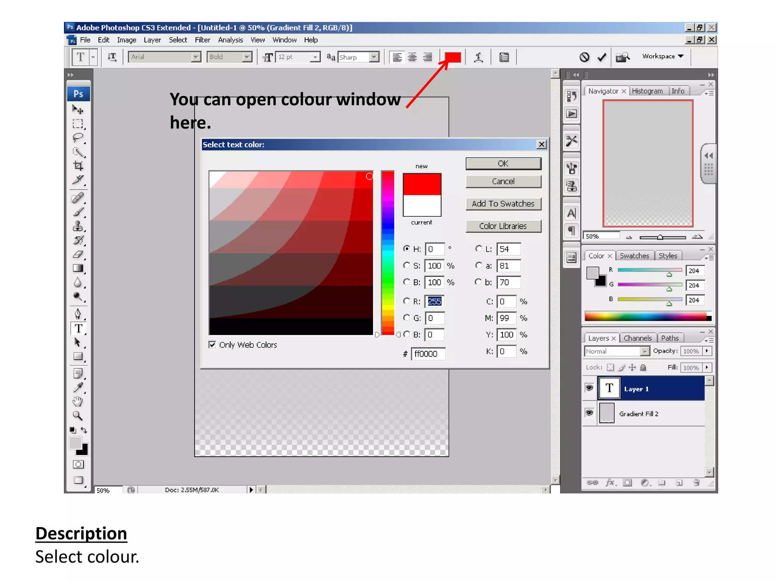Select the Eraser tool
Viewport: 776px width, 582px height.
(78, 254)
